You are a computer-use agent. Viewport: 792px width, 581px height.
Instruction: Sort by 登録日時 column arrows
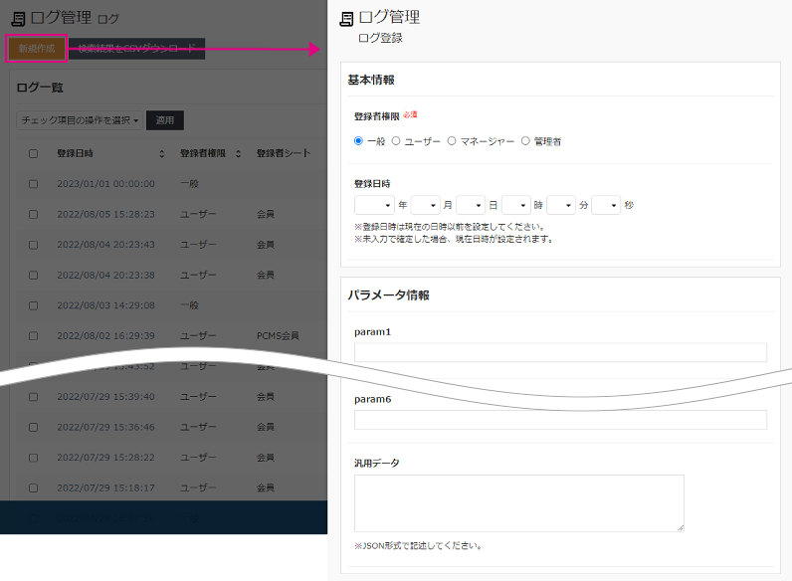(x=161, y=153)
